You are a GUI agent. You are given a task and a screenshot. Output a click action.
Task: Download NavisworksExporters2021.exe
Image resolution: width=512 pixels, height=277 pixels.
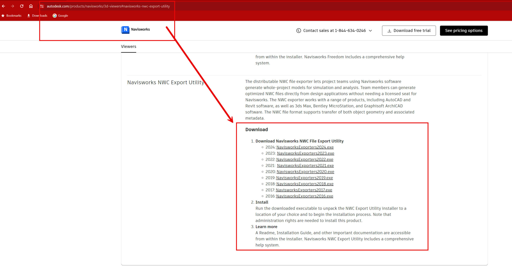click(305, 165)
